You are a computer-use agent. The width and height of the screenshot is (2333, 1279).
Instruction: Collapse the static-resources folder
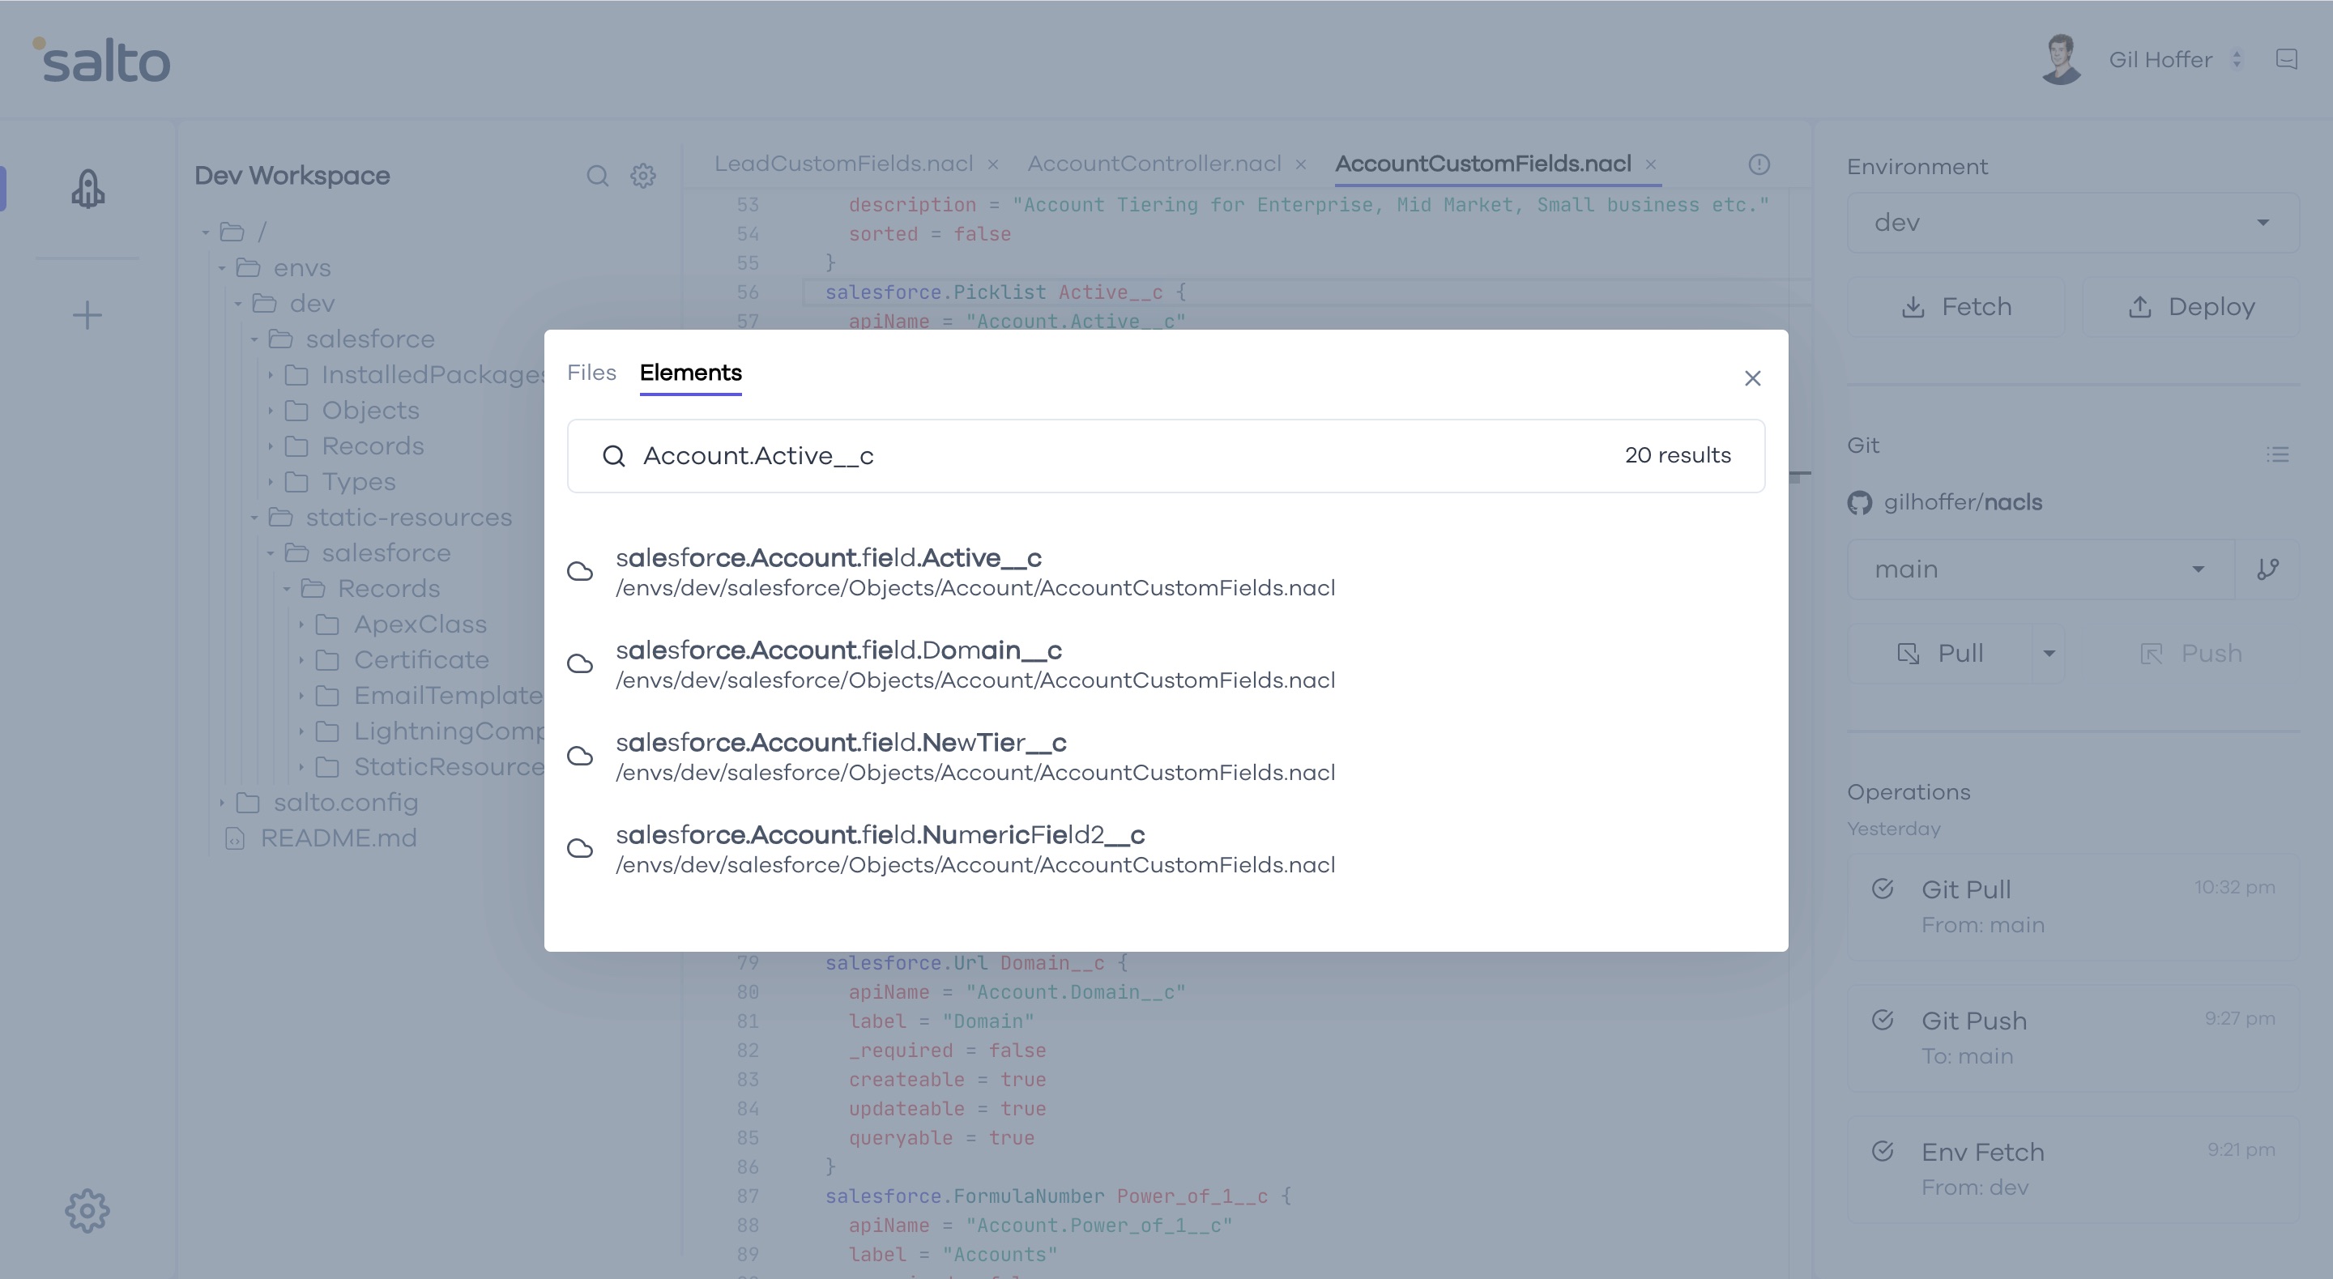254,518
